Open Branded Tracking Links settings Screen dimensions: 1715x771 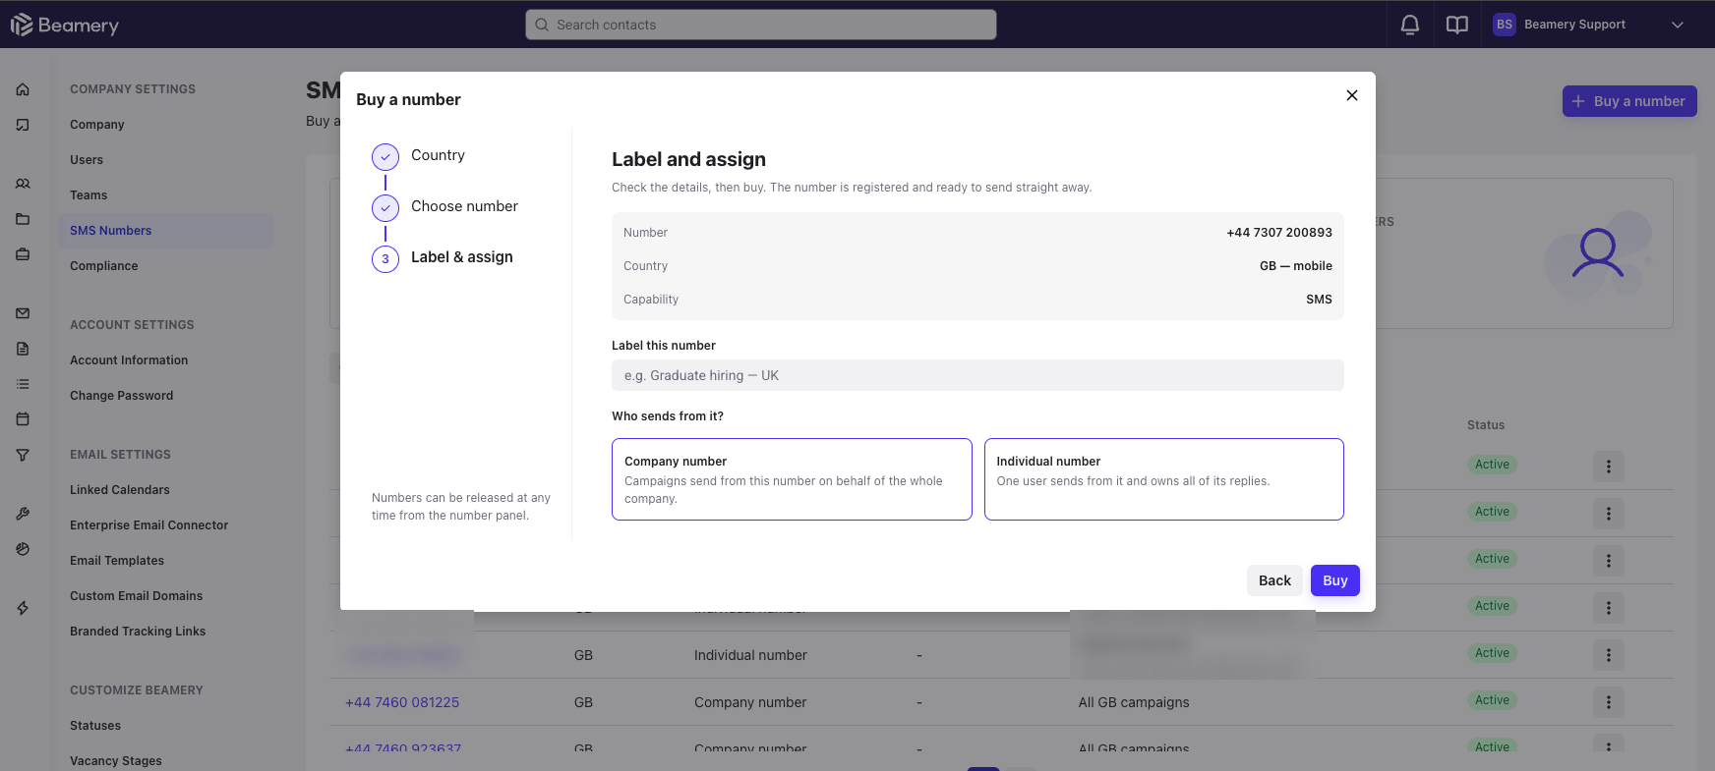coord(138,632)
